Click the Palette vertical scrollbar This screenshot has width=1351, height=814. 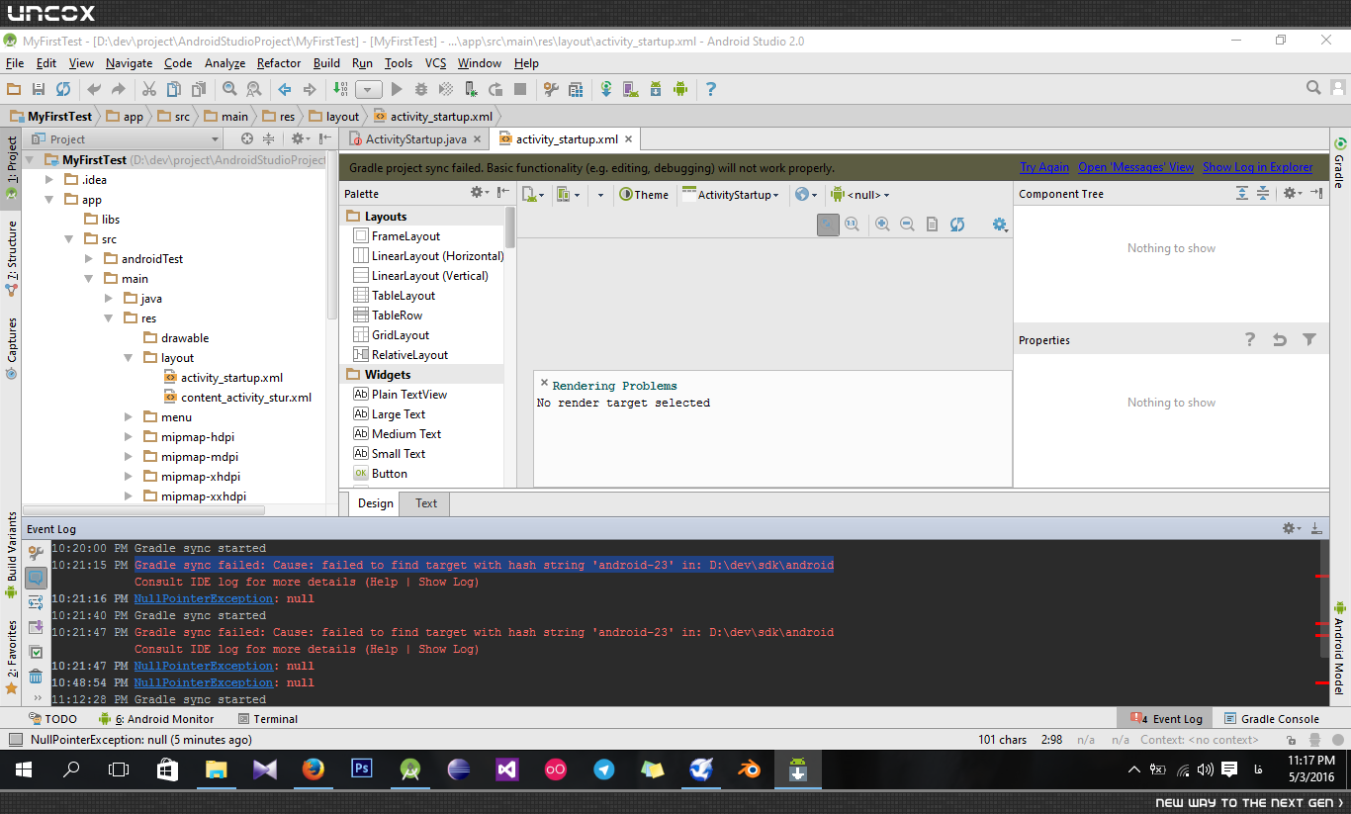click(510, 227)
